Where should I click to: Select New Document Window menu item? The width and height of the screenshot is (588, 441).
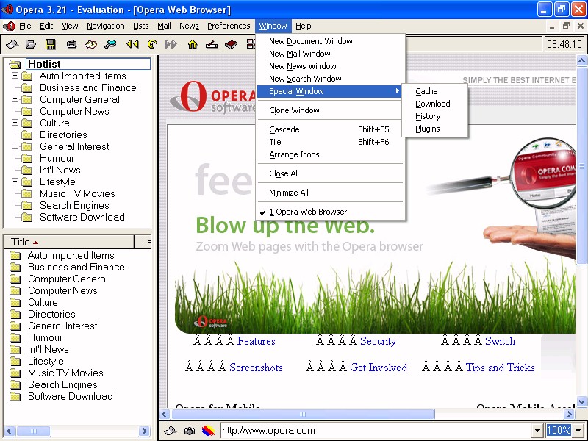pos(330,41)
